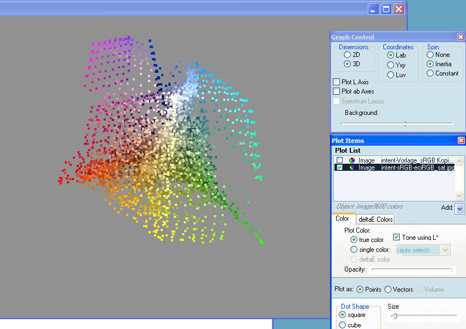Close the Graph Control panel
The width and height of the screenshot is (466, 329).
(x=461, y=37)
